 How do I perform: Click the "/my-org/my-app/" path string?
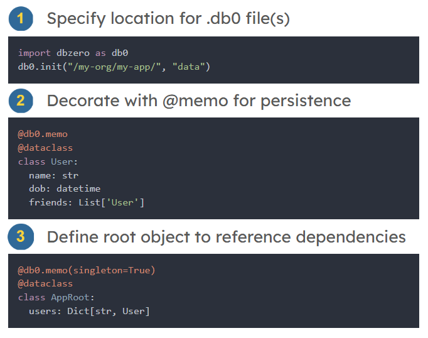(114, 67)
